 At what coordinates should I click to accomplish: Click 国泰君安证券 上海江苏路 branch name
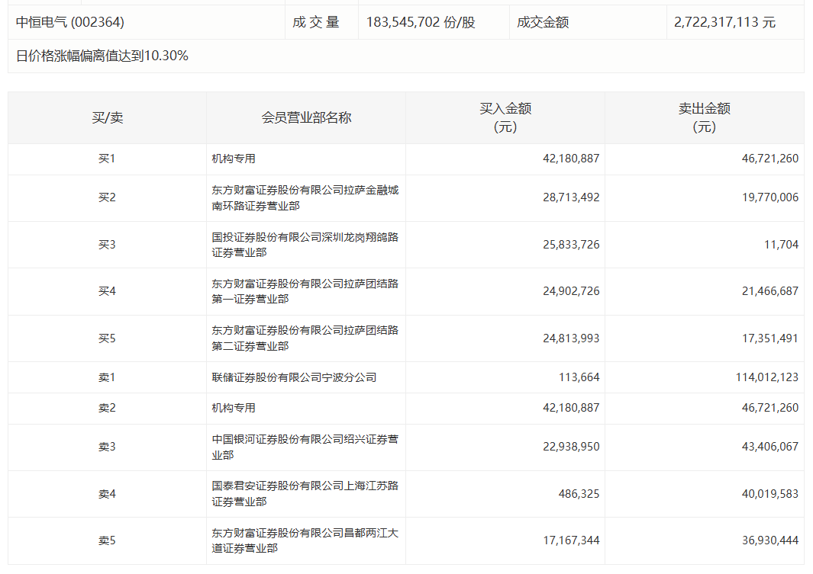click(x=305, y=494)
